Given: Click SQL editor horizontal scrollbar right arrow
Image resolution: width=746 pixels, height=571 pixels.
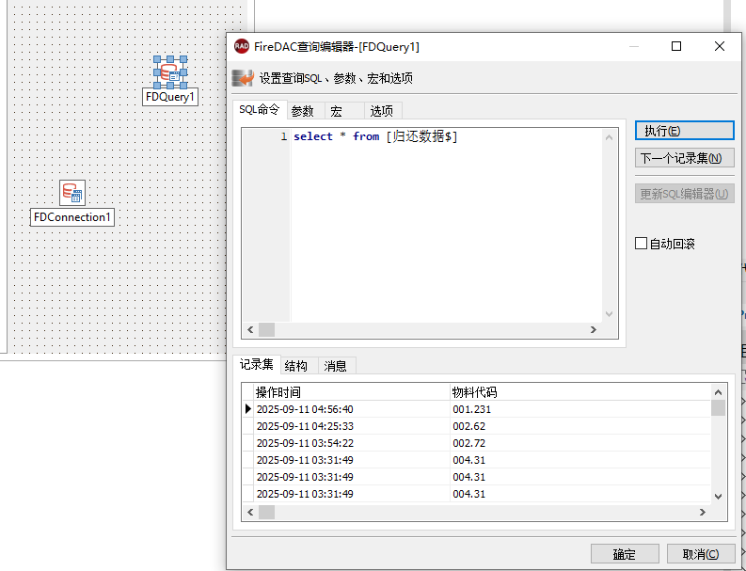Looking at the screenshot, I should point(594,330).
